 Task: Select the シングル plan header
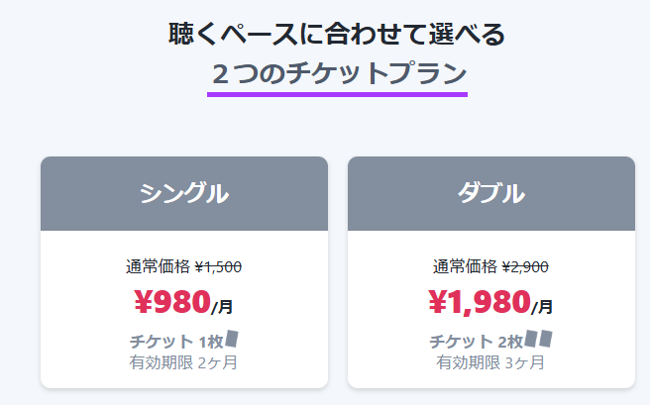click(x=183, y=193)
